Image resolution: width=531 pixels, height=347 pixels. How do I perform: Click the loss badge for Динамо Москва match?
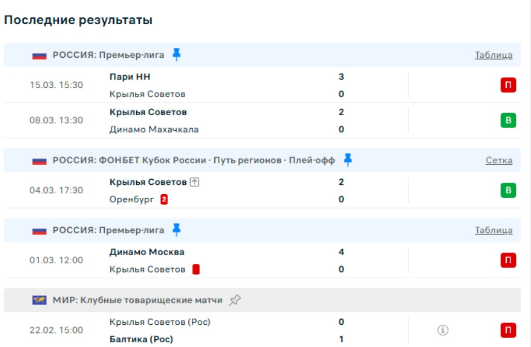pyautogui.click(x=508, y=260)
